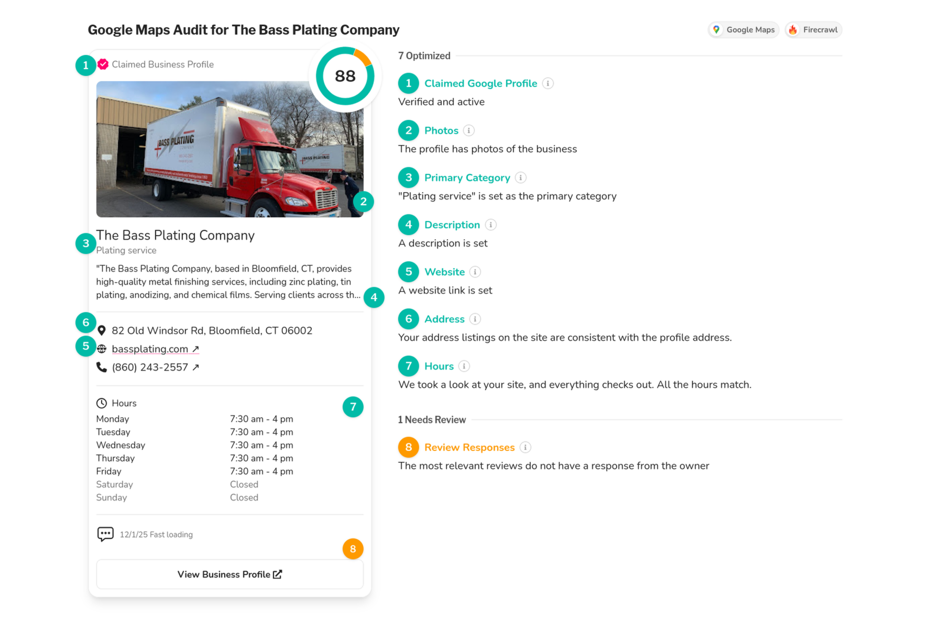940x634 pixels.
Task: Click the Google Maps pin logo
Action: (716, 30)
